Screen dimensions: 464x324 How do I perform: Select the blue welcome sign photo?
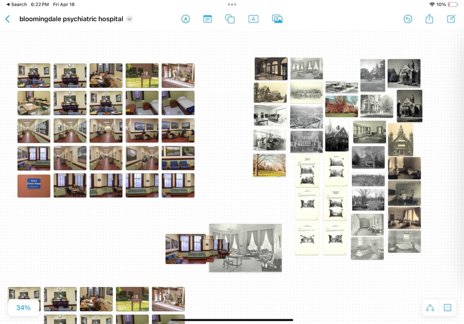[34, 186]
